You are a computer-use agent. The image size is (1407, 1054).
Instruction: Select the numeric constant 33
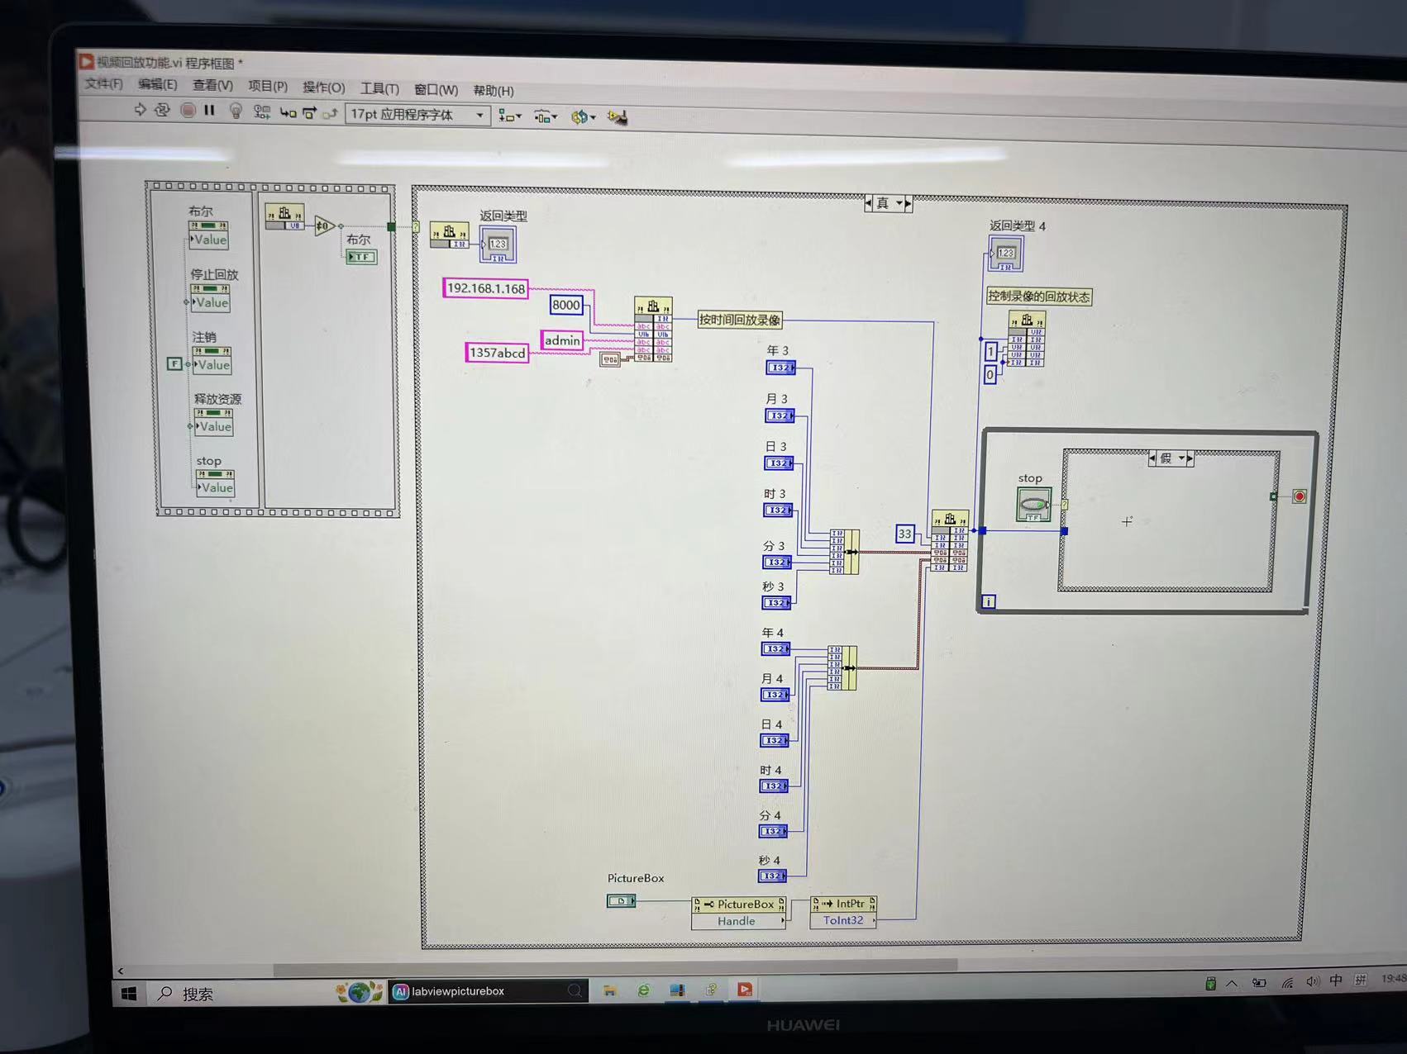click(x=904, y=534)
